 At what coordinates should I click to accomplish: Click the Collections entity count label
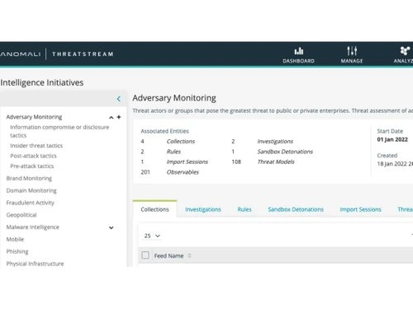[181, 141]
